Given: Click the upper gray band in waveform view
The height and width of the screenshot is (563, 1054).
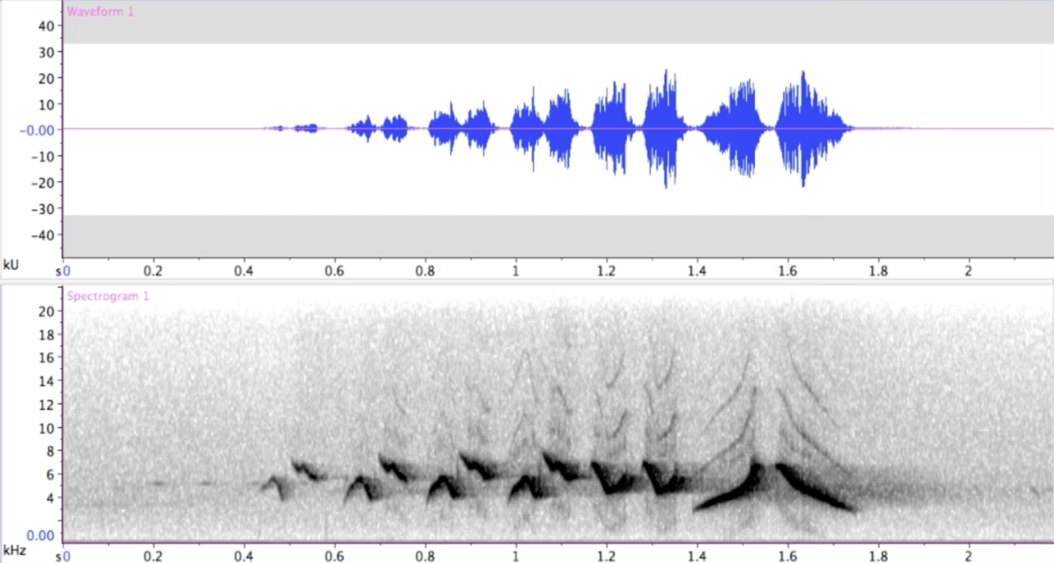Looking at the screenshot, I should point(558,23).
